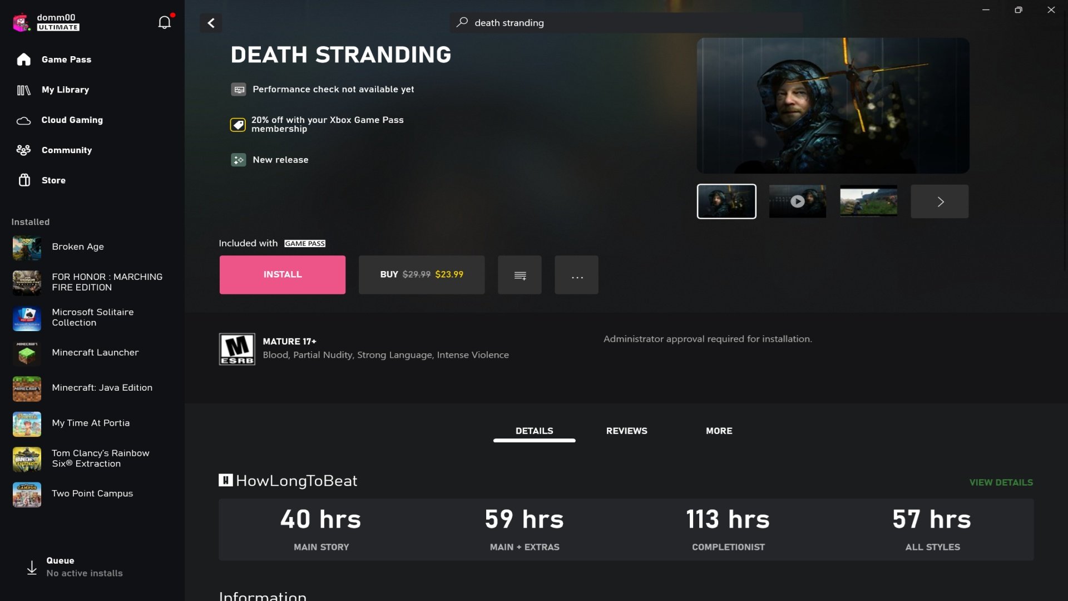The width and height of the screenshot is (1068, 601).
Task: Click the notification bell icon
Action: 164,21
